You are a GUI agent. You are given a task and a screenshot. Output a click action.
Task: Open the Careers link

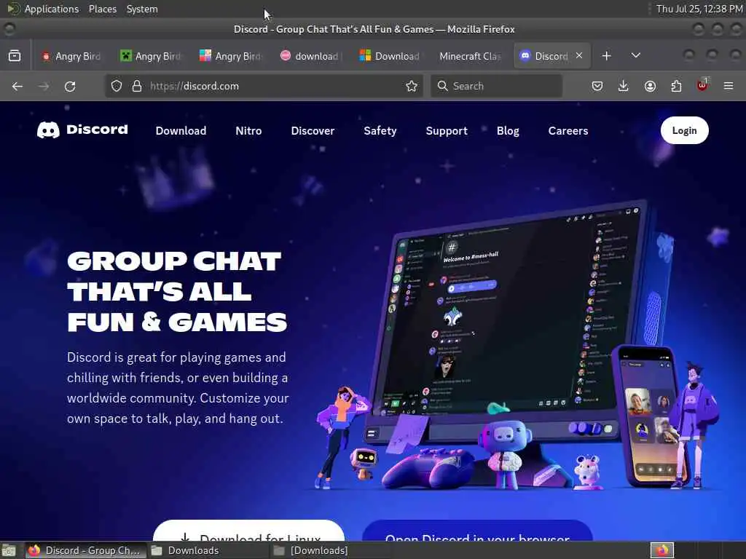(x=568, y=131)
